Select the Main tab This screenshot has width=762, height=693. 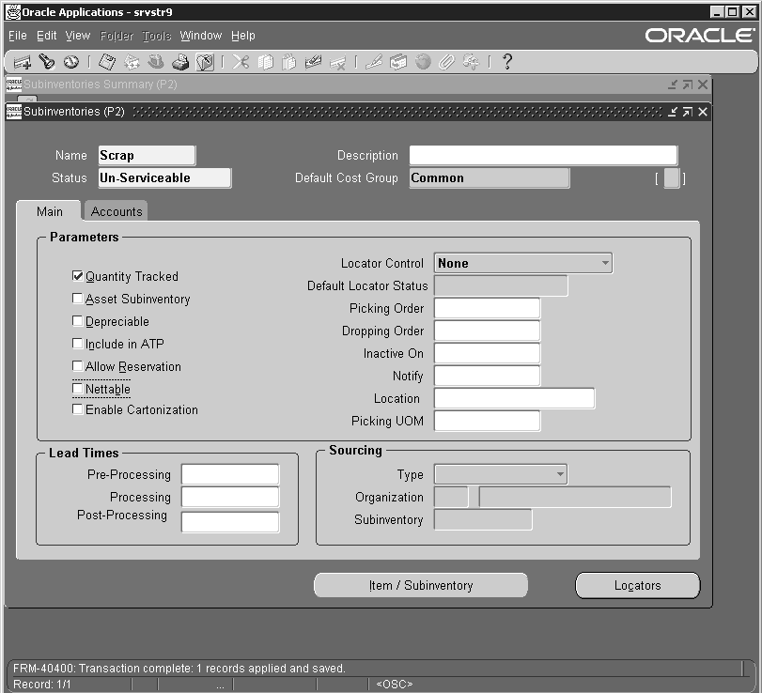click(x=49, y=211)
